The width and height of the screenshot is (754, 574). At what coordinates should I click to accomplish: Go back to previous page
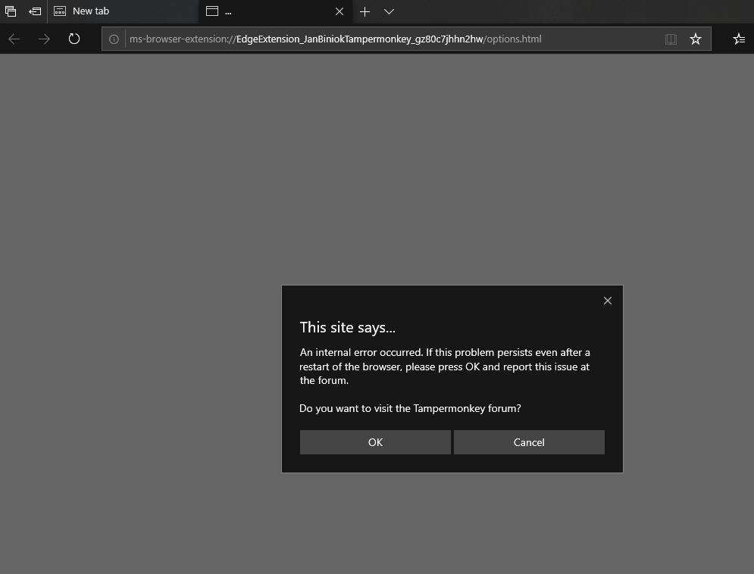click(14, 39)
